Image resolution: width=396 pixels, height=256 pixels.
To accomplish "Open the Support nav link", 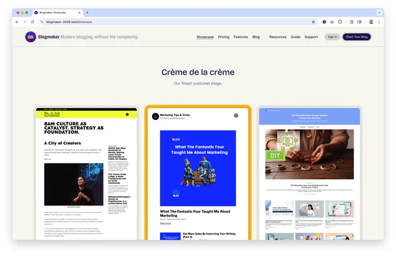I will (311, 37).
